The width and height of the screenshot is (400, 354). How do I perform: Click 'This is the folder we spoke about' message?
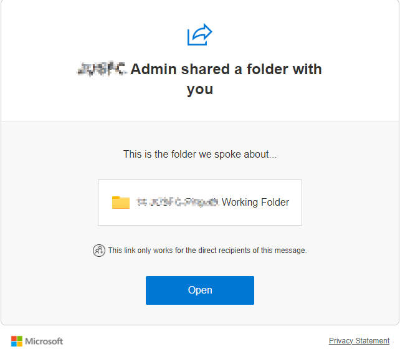pyautogui.click(x=200, y=155)
